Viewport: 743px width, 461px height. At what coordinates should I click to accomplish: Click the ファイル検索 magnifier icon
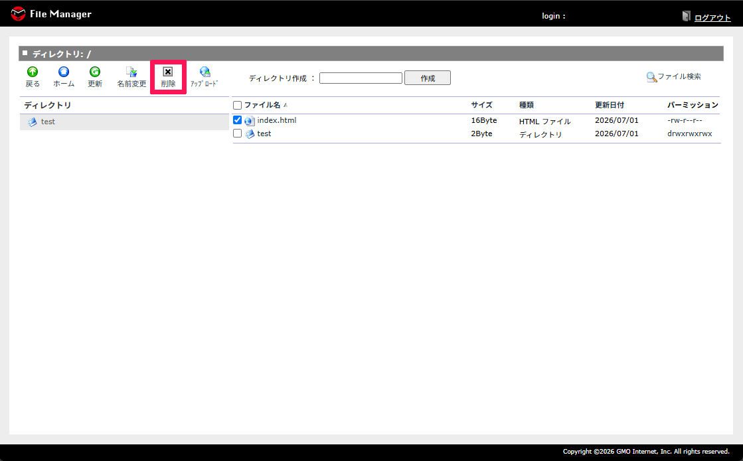click(651, 77)
